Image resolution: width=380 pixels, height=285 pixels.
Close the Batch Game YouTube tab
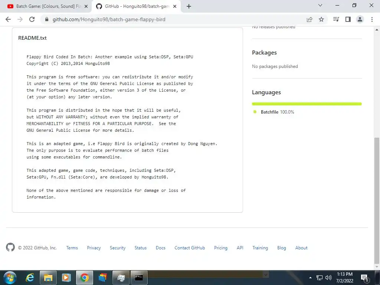(x=86, y=7)
